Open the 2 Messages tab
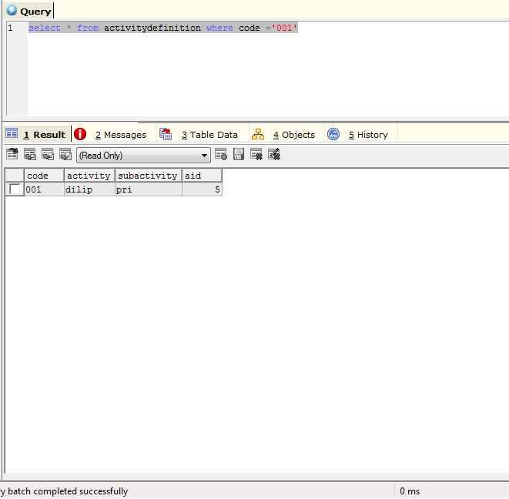The height and width of the screenshot is (499, 509). click(x=114, y=135)
